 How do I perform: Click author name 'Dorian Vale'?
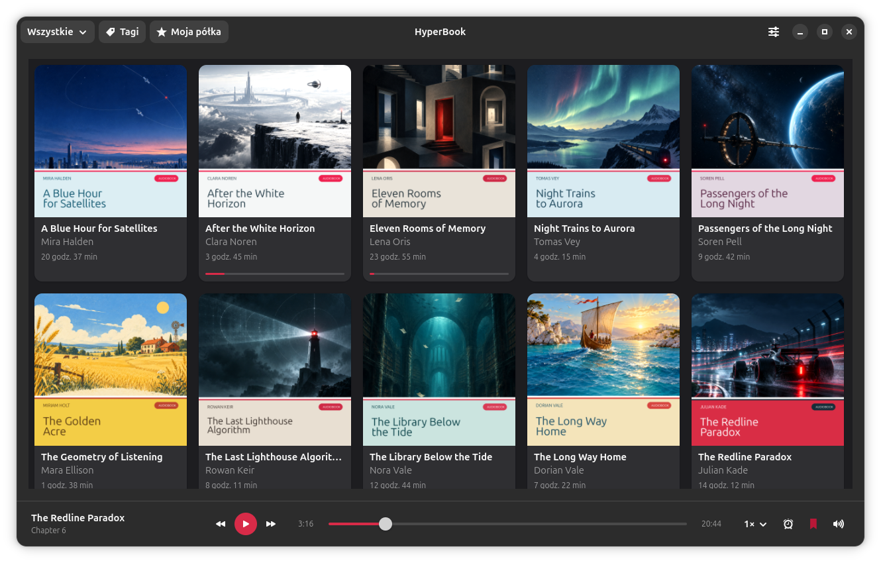point(559,470)
